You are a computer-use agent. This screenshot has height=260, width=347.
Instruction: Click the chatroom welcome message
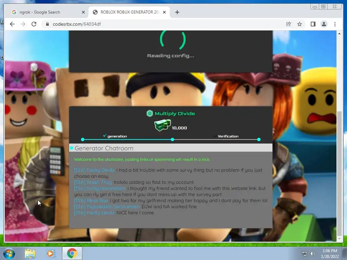point(142,159)
